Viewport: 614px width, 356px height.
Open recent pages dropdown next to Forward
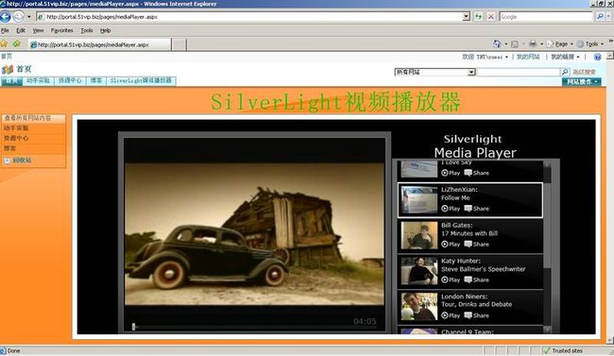point(29,17)
